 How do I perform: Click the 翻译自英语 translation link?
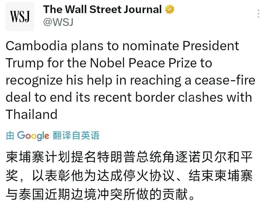pos(76,135)
